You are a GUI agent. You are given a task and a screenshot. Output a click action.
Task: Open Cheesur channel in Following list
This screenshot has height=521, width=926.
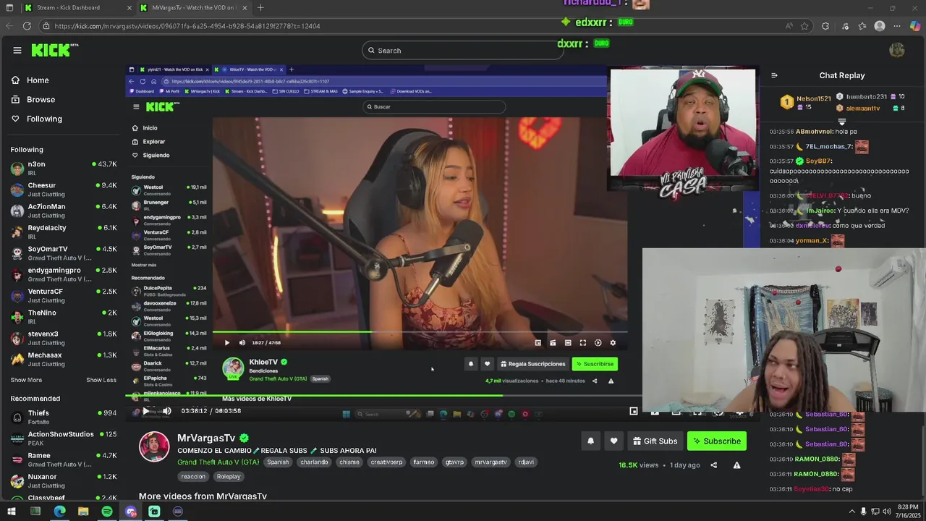click(x=64, y=190)
